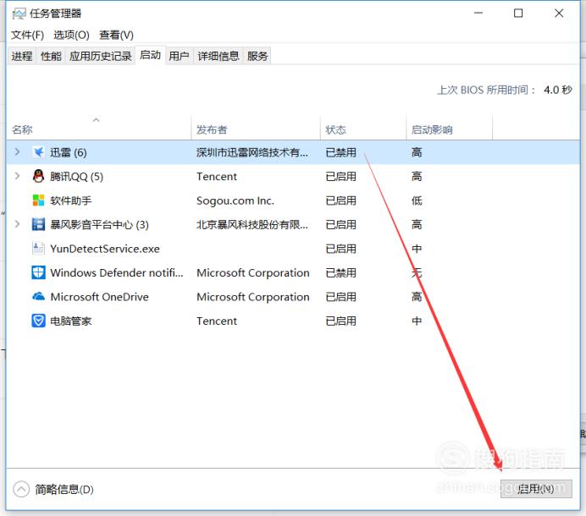Click the 腾讯QQ penguin icon
The height and width of the screenshot is (516, 586).
point(38,176)
